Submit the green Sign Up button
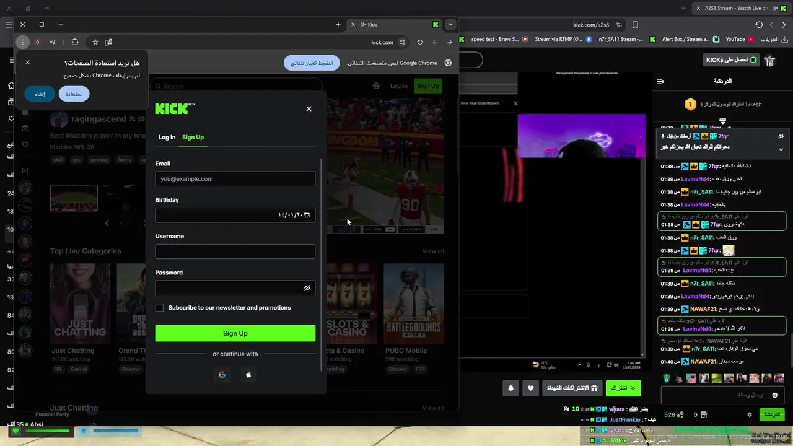Image resolution: width=793 pixels, height=446 pixels. pos(235,333)
